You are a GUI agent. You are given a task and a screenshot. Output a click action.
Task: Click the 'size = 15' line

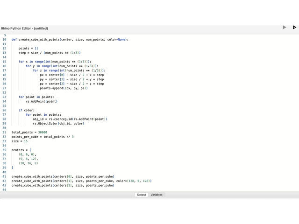pyautogui.click(x=20, y=141)
